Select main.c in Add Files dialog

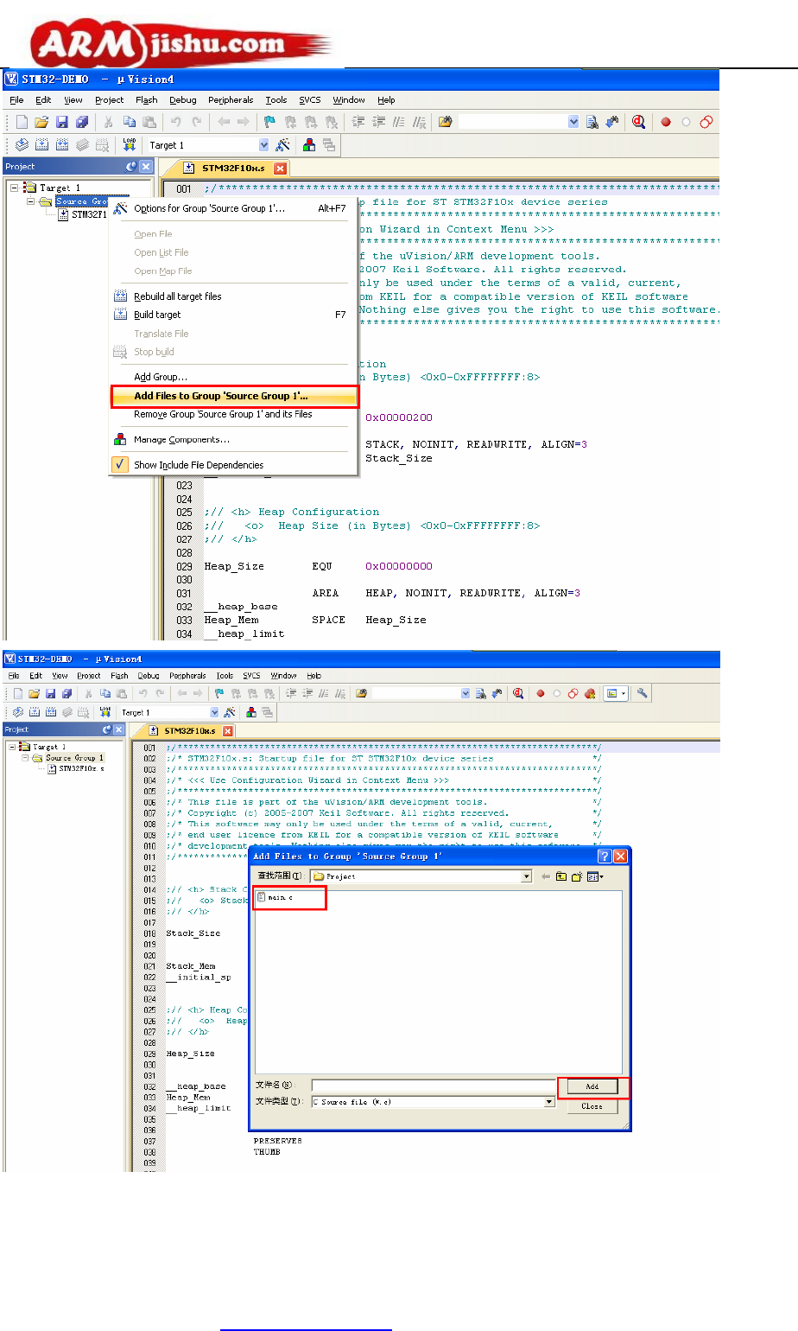[x=275, y=898]
